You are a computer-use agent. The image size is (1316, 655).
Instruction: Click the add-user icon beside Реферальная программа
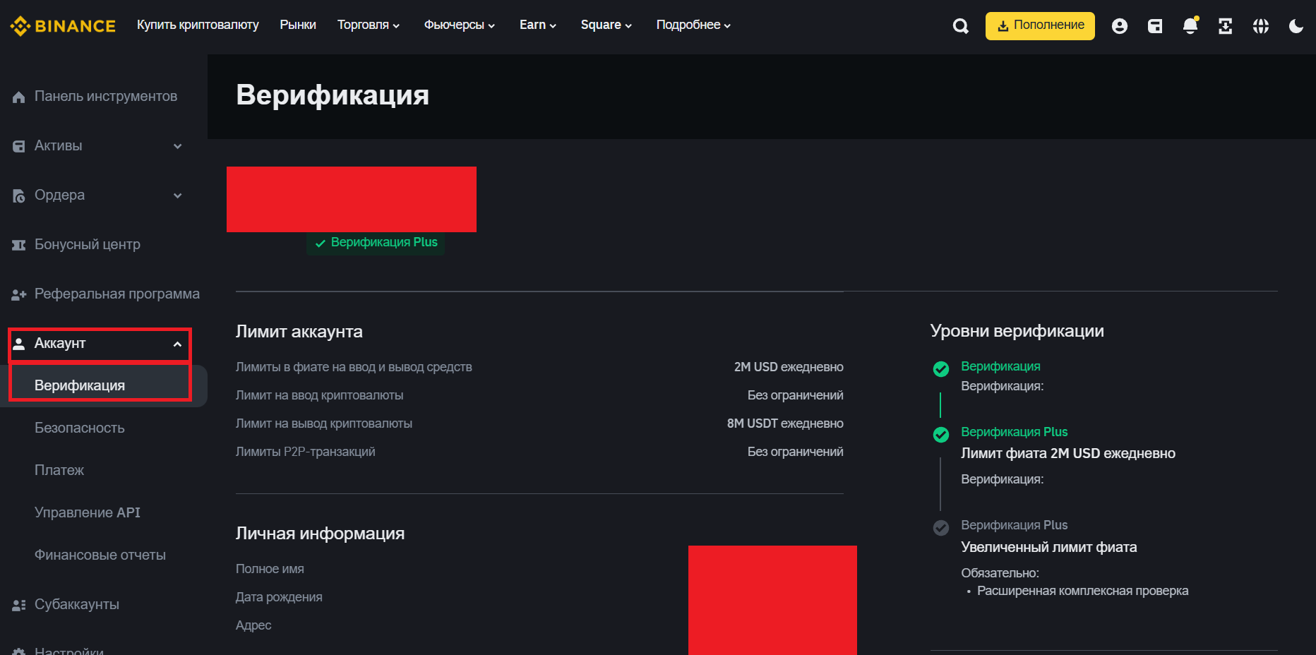tap(19, 294)
